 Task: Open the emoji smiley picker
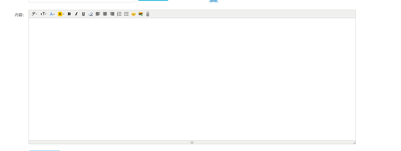coord(134,14)
